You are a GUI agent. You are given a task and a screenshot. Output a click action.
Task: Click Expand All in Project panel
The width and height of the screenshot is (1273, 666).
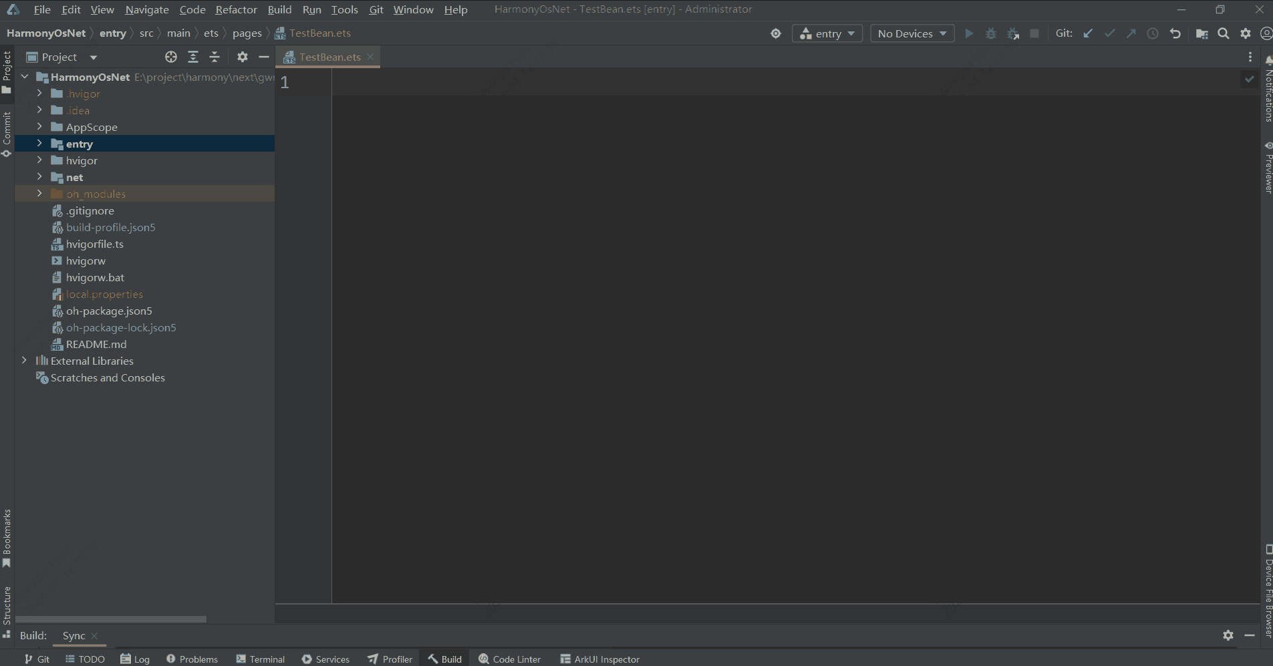tap(193, 57)
